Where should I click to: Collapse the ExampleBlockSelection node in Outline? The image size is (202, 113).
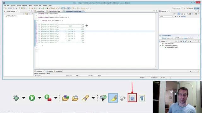click(161, 46)
